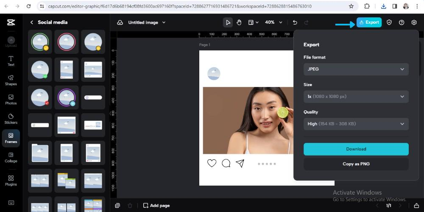The width and height of the screenshot is (424, 212).
Task: Open the Stickers panel
Action: [11, 119]
